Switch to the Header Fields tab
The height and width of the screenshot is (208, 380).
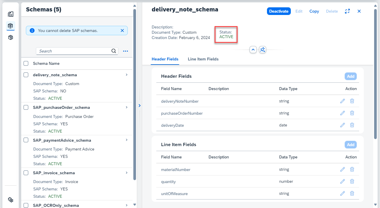[x=165, y=59]
